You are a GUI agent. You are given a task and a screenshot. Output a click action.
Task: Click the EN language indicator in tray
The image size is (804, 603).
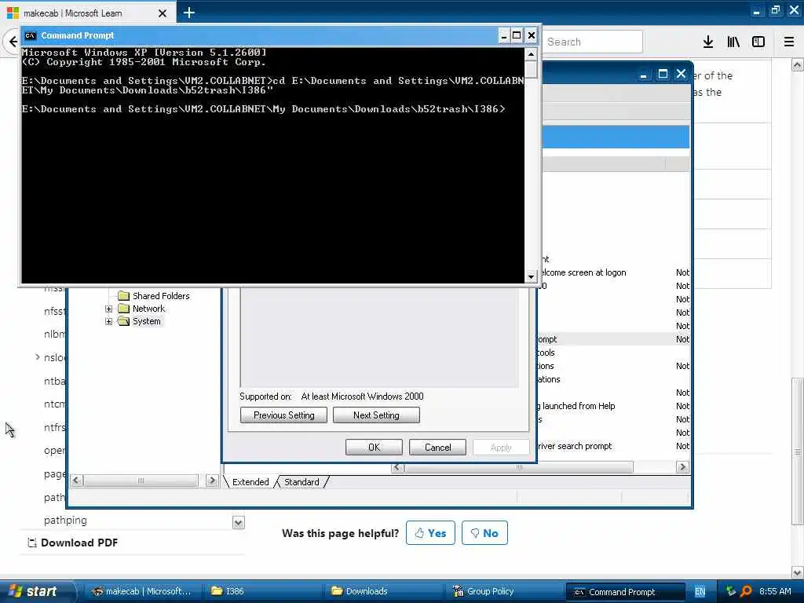click(x=700, y=591)
